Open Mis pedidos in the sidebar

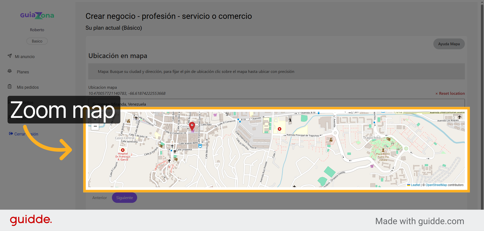click(x=28, y=87)
